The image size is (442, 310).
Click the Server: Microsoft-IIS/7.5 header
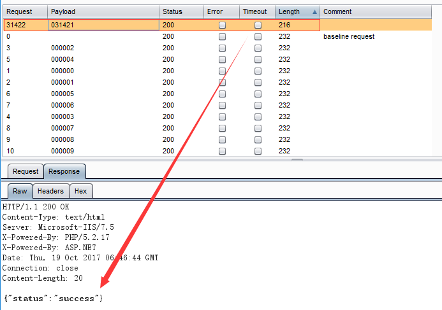pos(58,227)
